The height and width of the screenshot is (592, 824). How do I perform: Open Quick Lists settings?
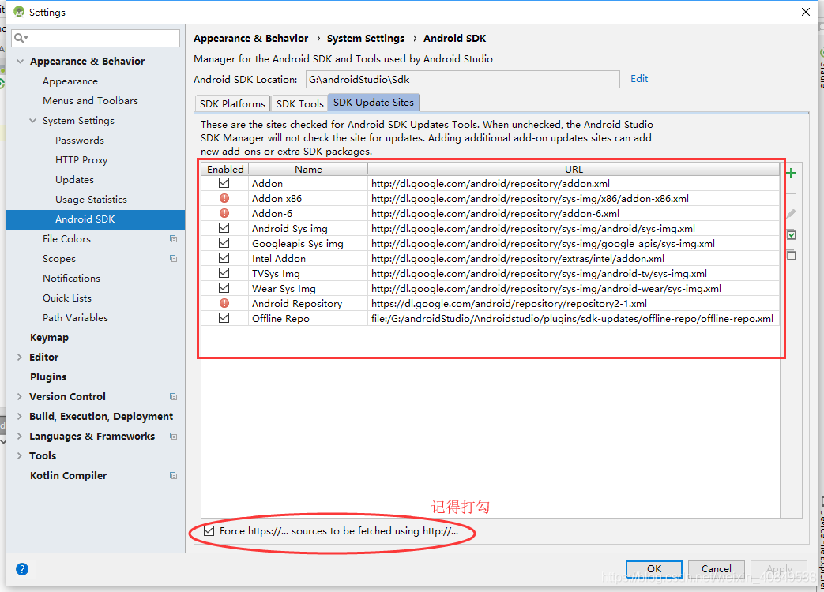67,298
